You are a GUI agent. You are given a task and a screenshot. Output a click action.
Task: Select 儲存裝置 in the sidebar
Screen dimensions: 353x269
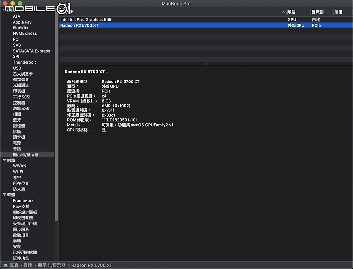point(21,80)
